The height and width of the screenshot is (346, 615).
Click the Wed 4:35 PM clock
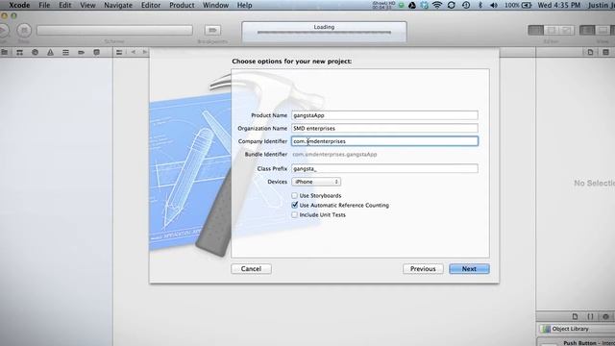pyautogui.click(x=559, y=5)
